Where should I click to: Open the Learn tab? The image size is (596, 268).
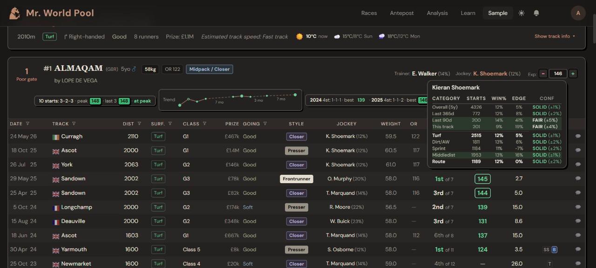click(468, 13)
